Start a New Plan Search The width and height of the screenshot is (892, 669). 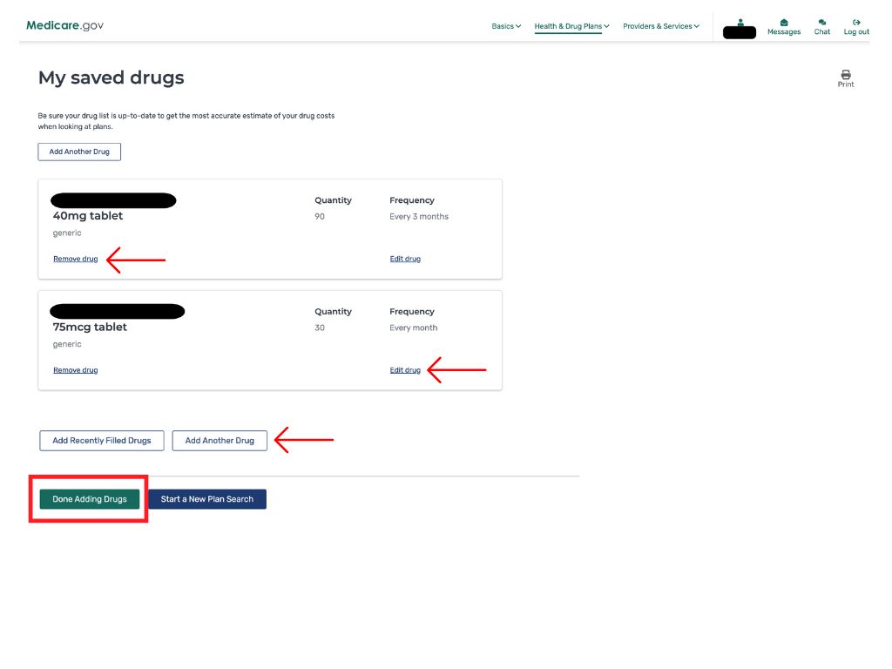point(207,499)
